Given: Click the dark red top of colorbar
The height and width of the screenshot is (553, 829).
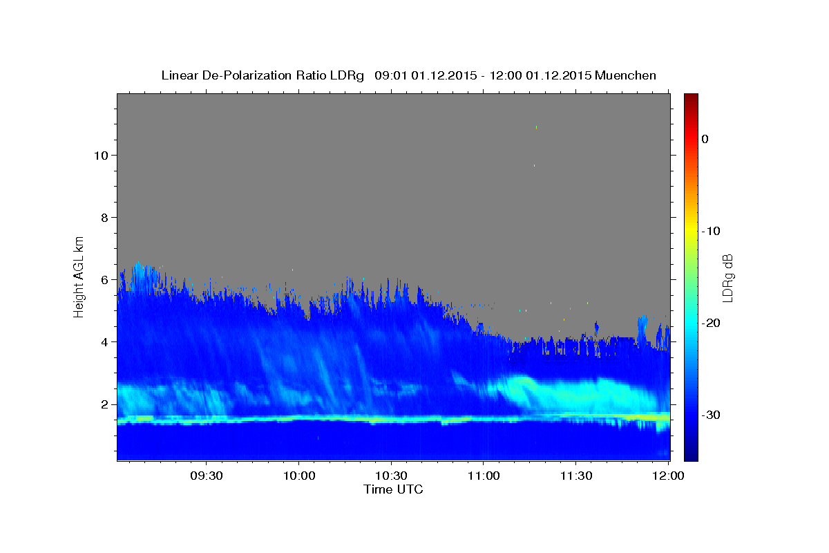Looking at the screenshot, I should point(691,100).
